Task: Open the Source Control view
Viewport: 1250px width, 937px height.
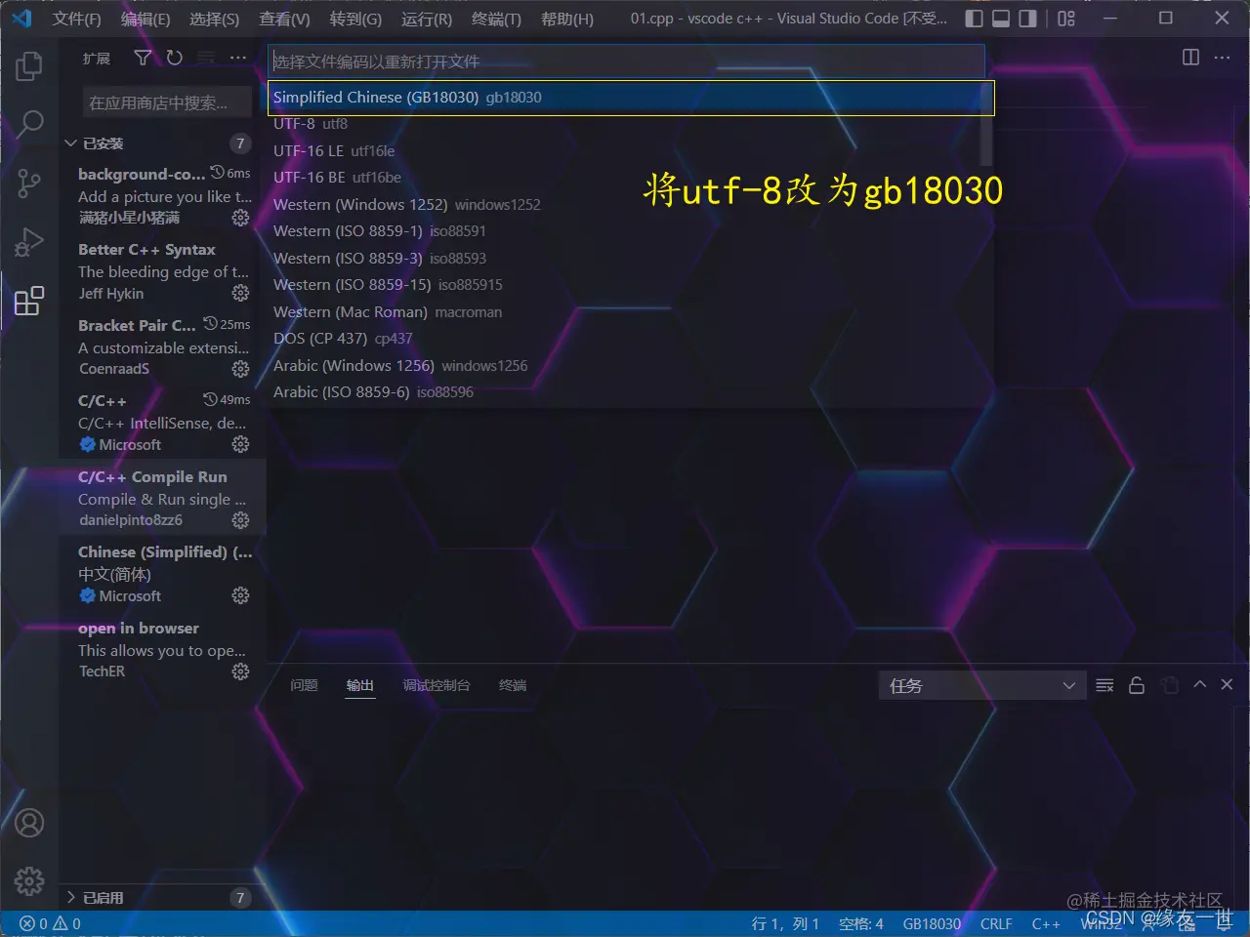Action: click(x=29, y=183)
